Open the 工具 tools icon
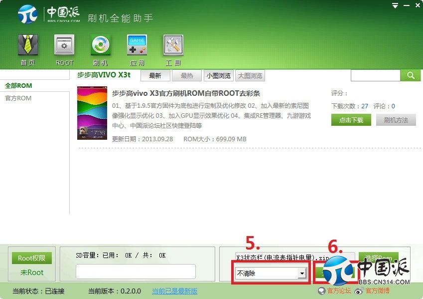 (173, 50)
